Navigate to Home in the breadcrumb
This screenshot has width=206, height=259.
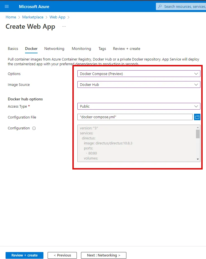point(11,17)
